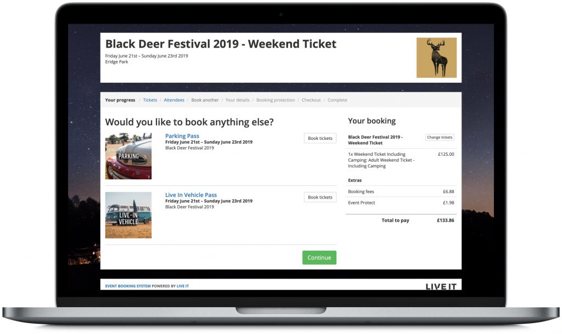
Task: Open the Parking Pass thumbnail image
Action: 128,156
